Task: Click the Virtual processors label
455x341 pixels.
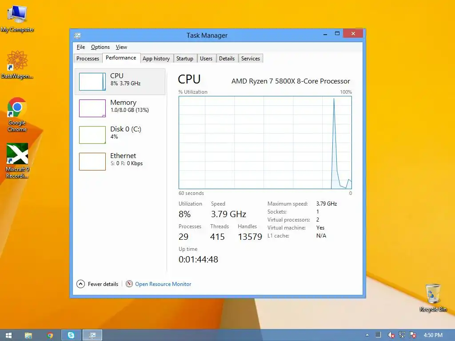Action: 288,219
